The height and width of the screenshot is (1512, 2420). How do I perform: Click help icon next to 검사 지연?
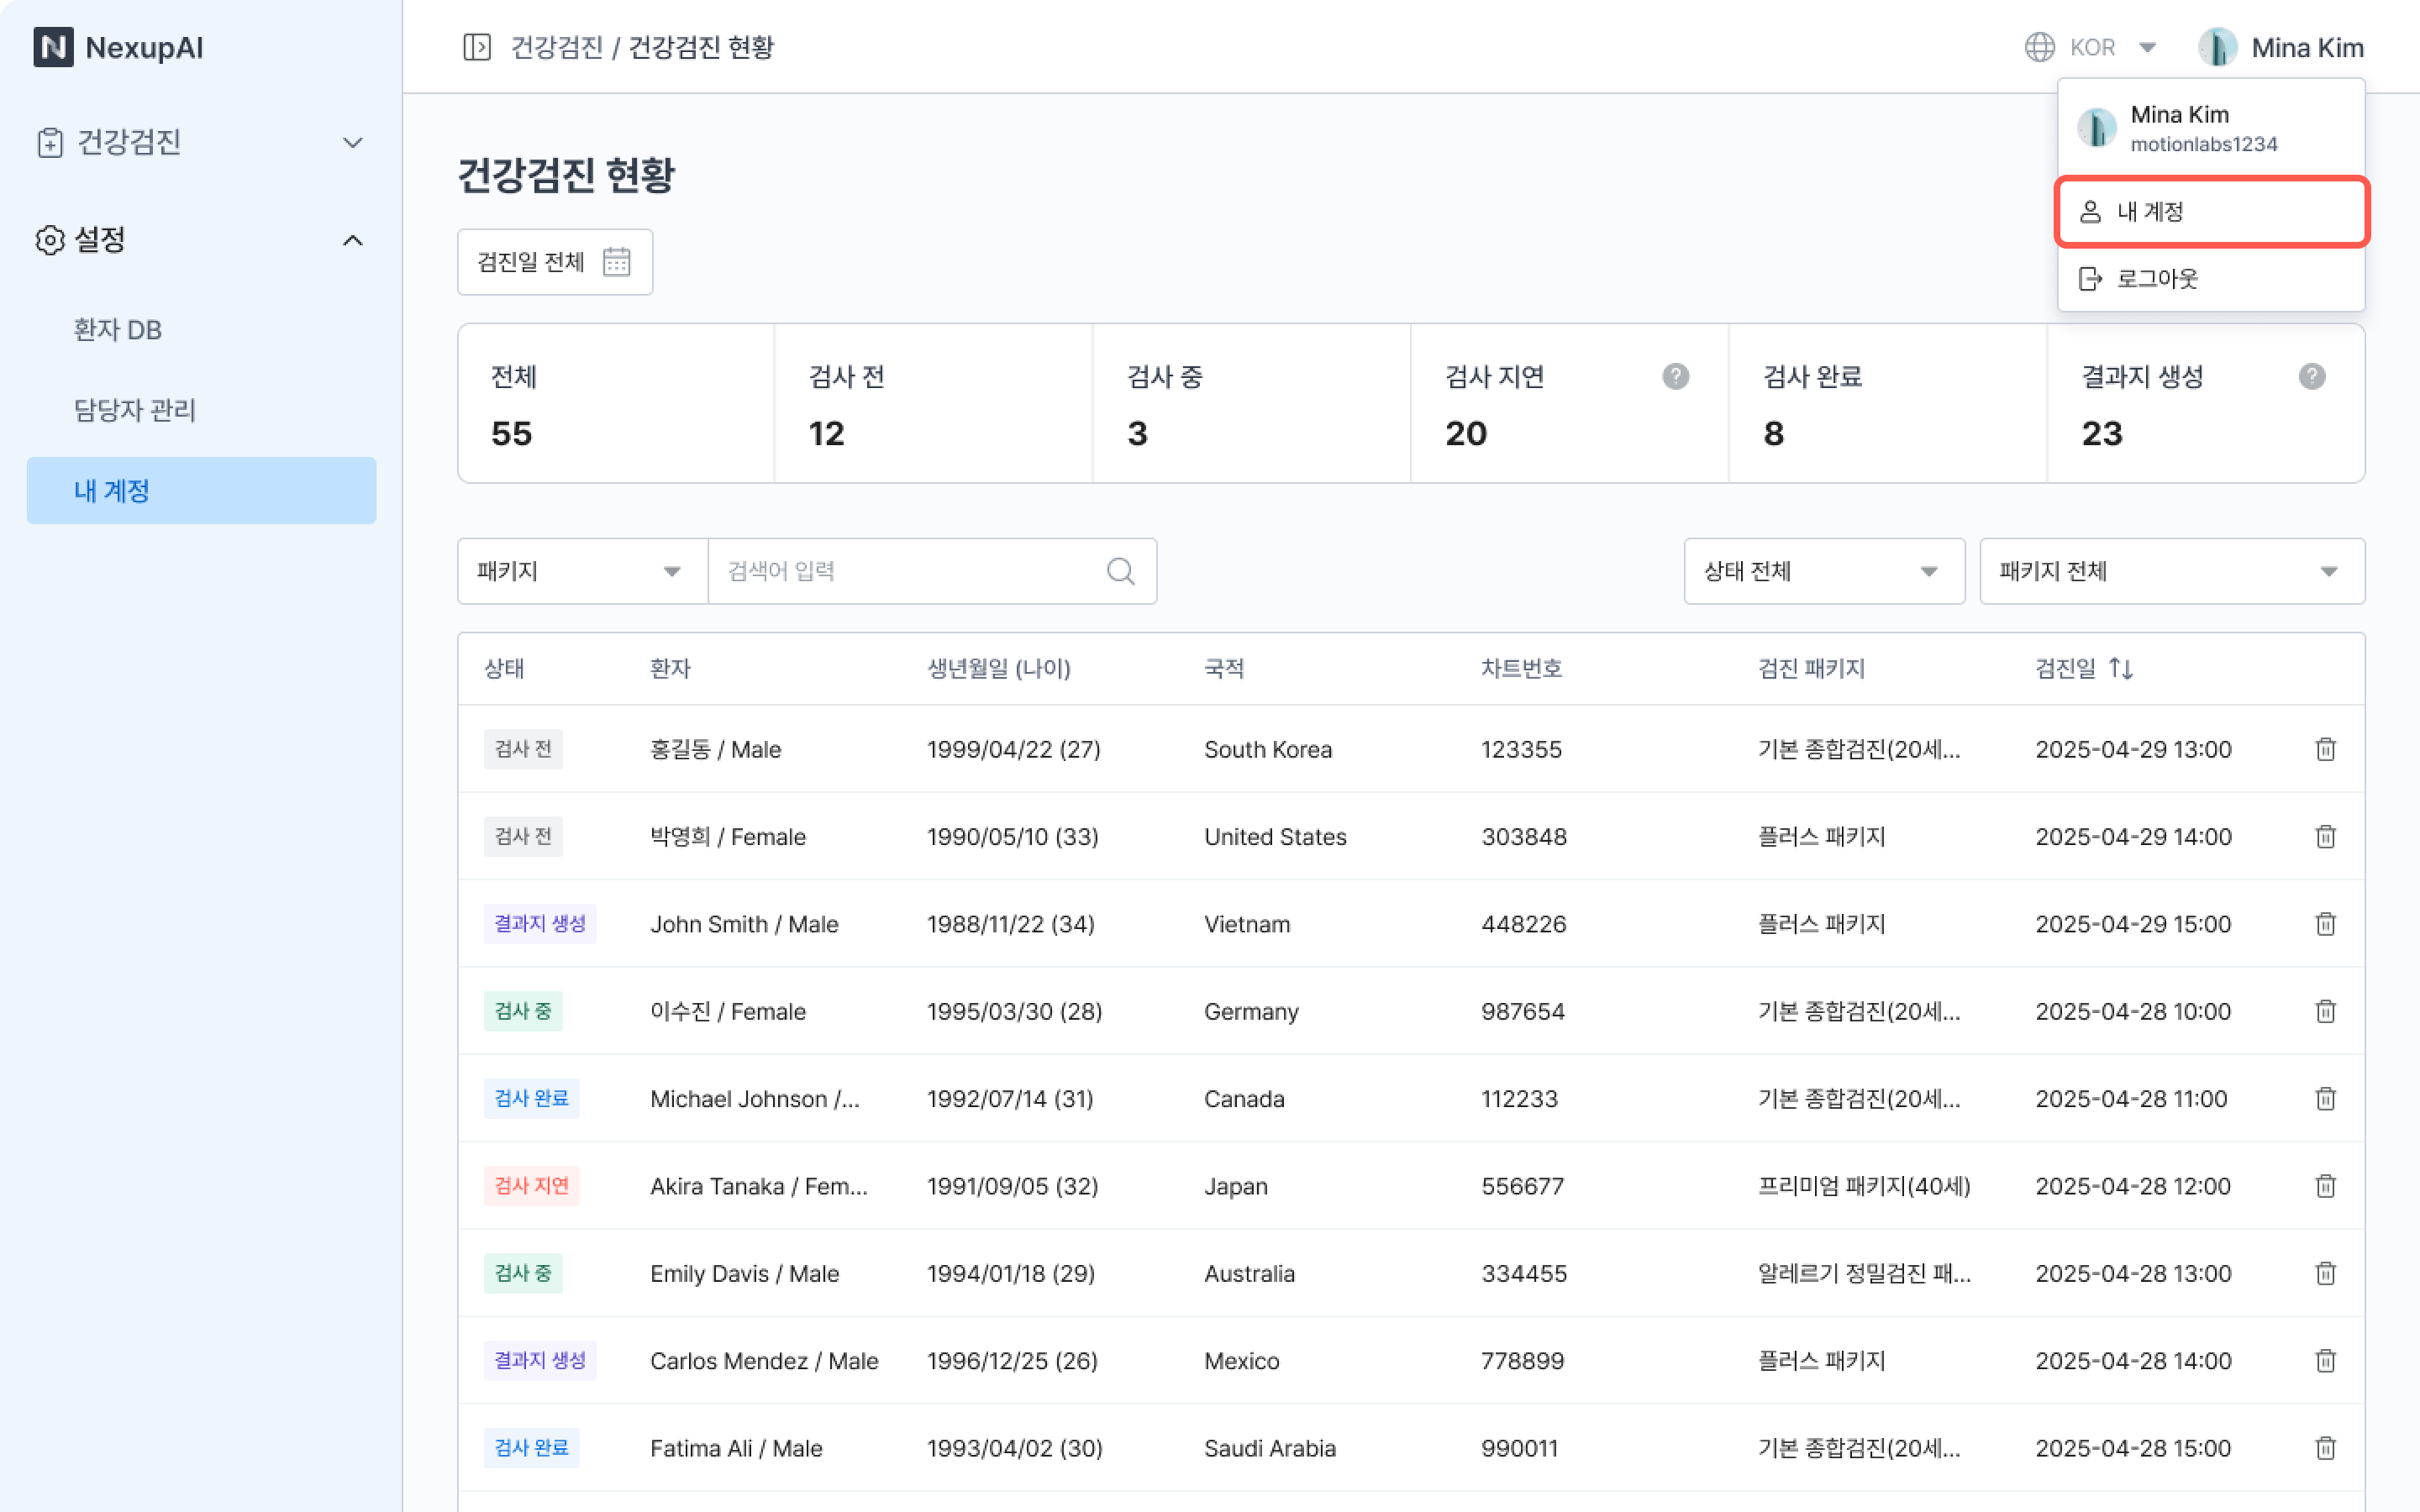pos(1675,377)
